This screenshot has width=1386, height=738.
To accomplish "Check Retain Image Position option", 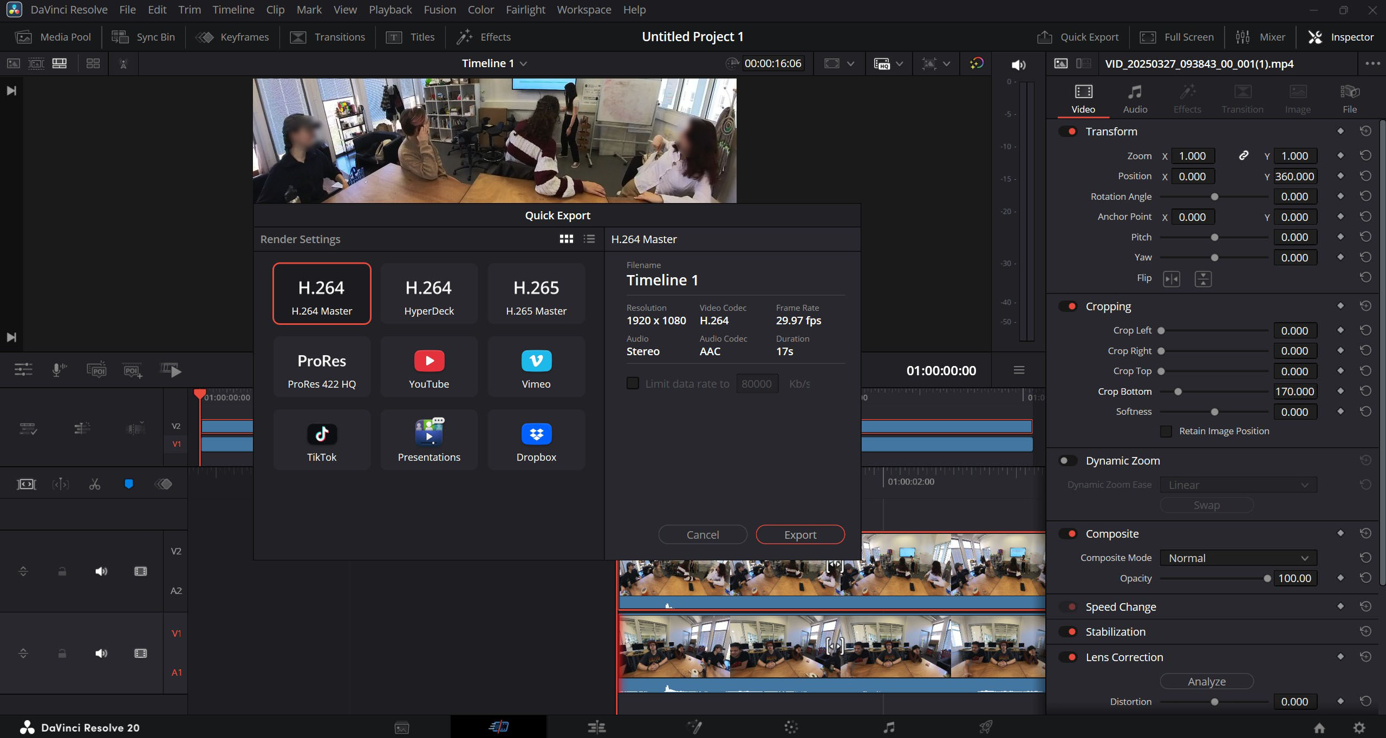I will pos(1166,432).
